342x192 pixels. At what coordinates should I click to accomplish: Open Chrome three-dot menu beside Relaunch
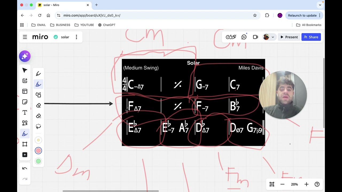[x=320, y=15]
